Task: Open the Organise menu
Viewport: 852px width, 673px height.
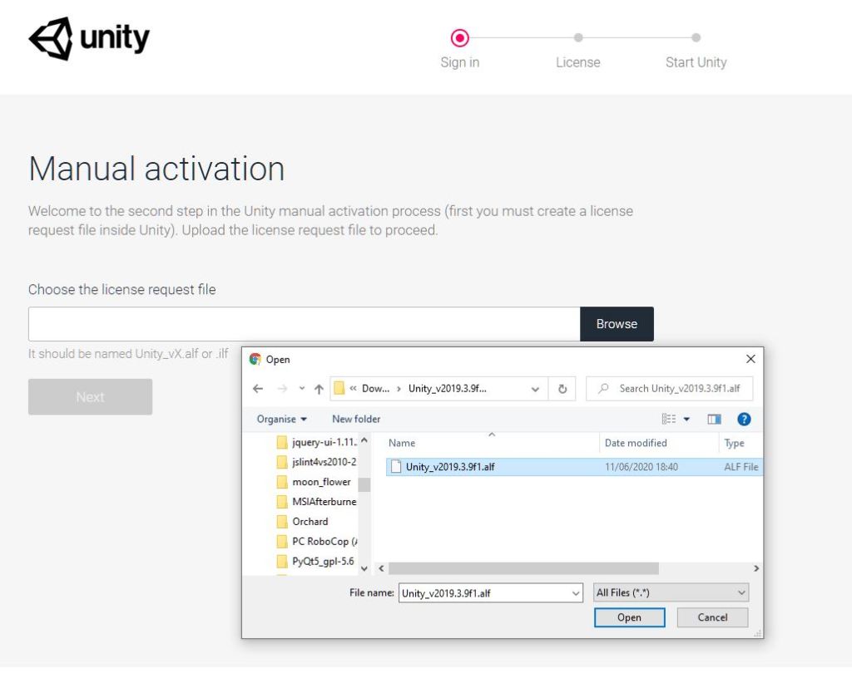Action: 282,419
